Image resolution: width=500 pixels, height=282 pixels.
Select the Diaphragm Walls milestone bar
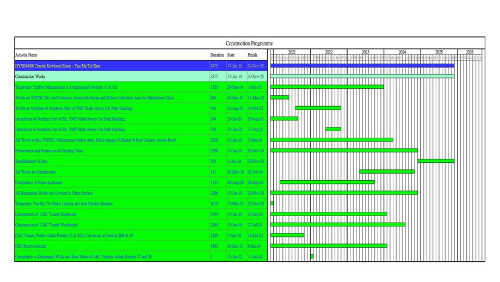[312, 256]
